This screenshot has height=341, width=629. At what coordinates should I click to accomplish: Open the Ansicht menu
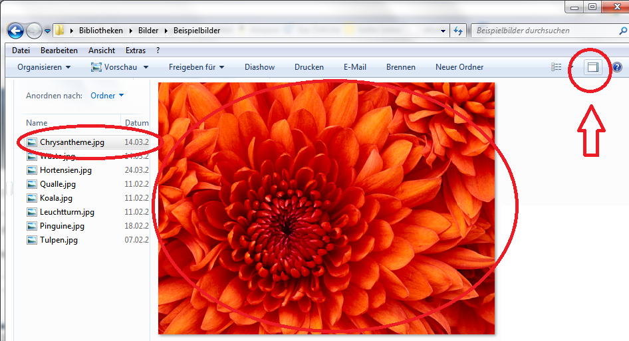pyautogui.click(x=102, y=51)
